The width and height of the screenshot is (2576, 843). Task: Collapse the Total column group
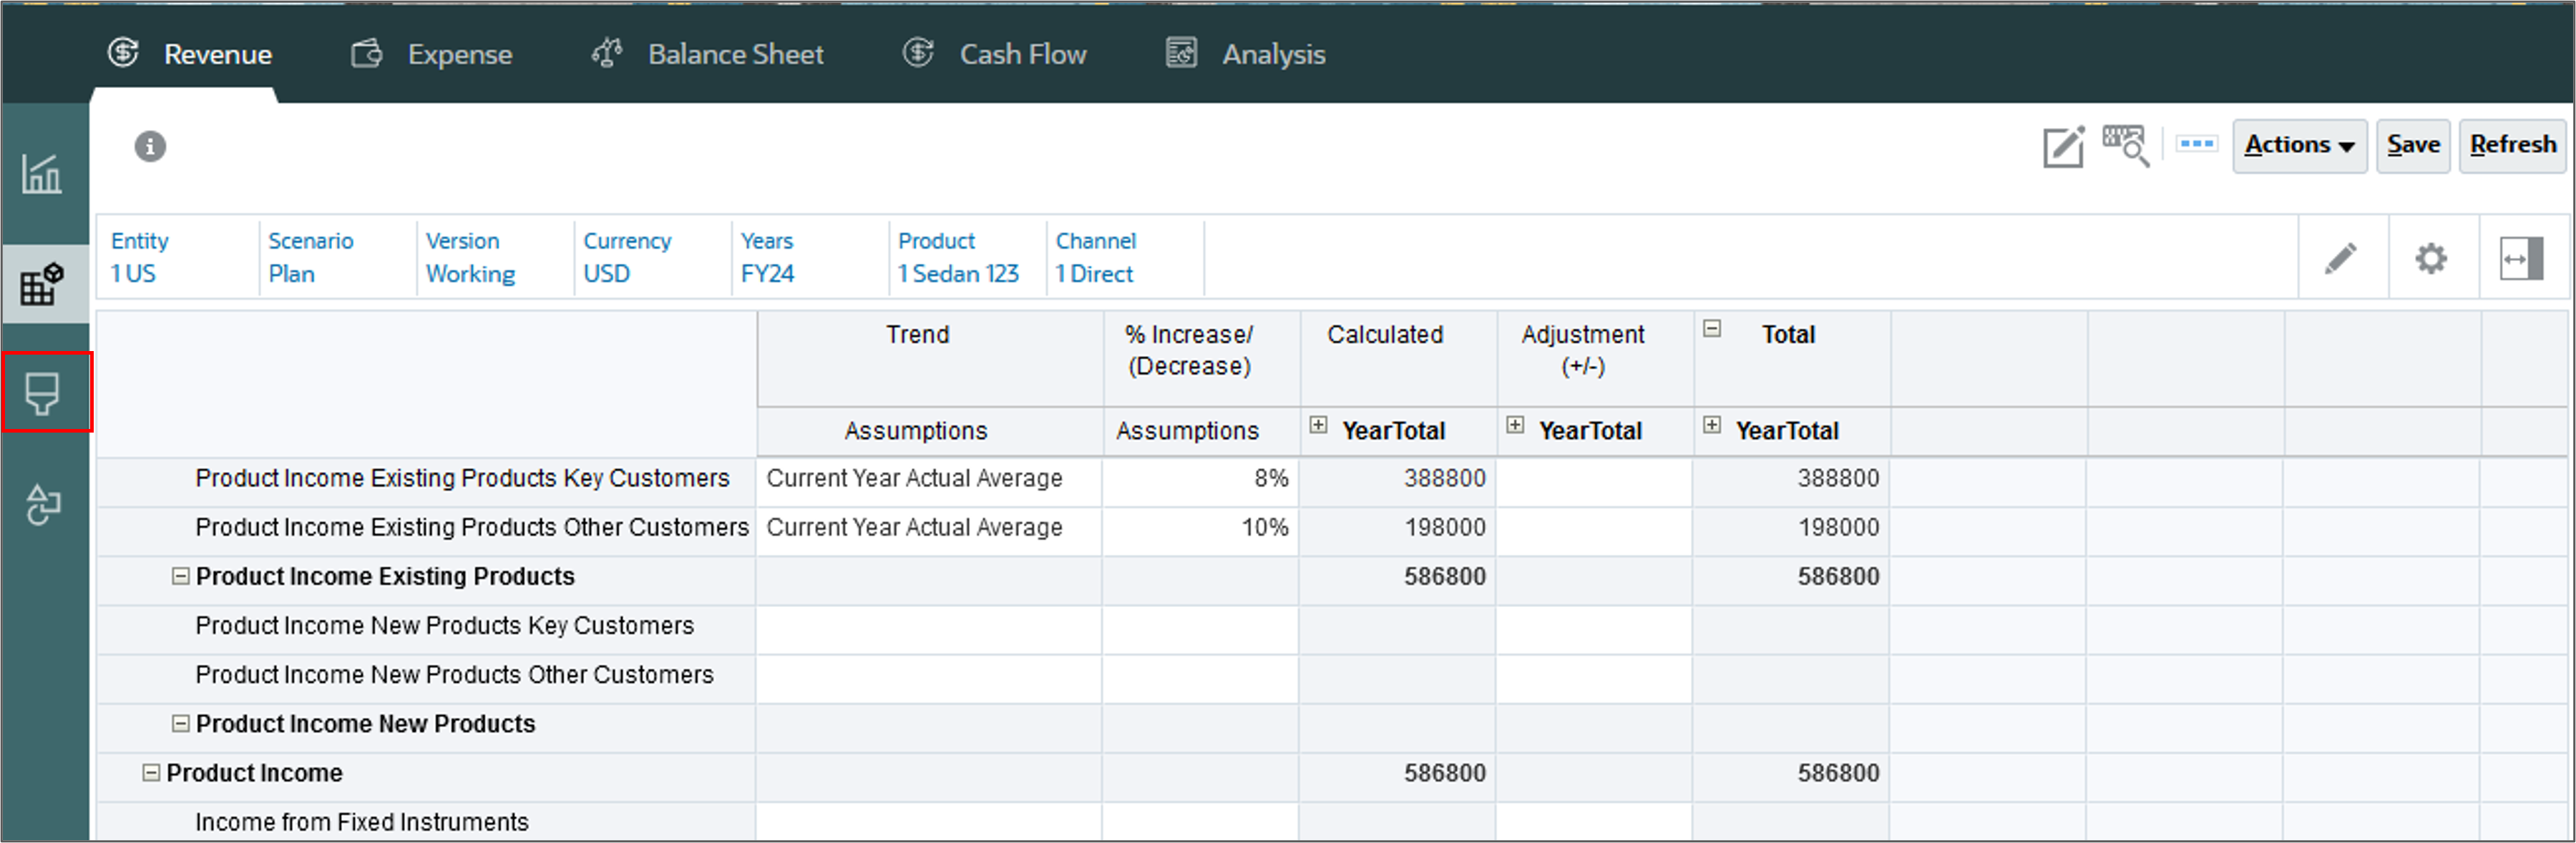[x=1712, y=329]
